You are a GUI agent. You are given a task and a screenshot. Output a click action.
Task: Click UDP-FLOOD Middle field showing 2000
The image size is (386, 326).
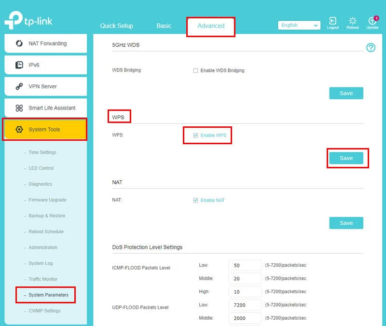245,318
